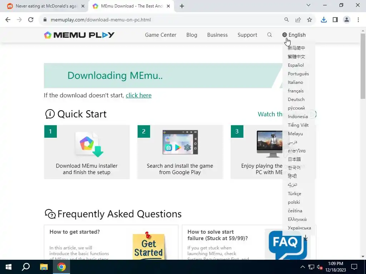Open Windows Start menu

pyautogui.click(x=9, y=267)
